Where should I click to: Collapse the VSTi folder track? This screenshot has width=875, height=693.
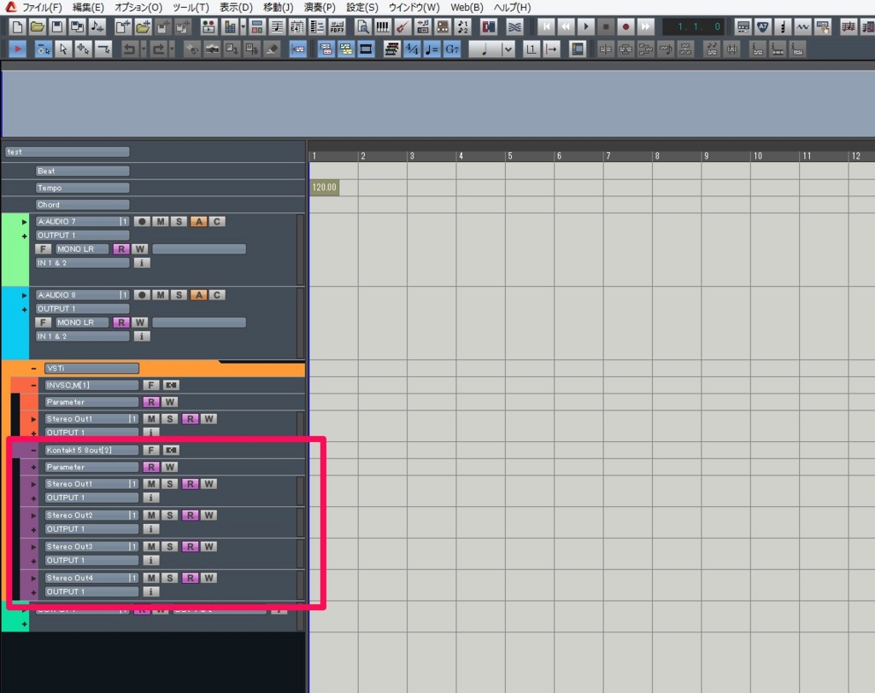33,369
